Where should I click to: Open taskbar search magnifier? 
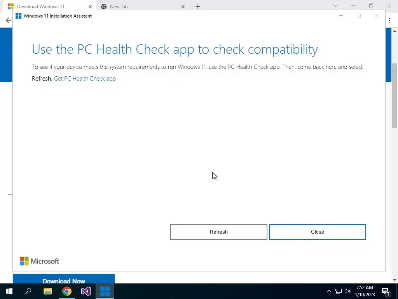pos(28,291)
